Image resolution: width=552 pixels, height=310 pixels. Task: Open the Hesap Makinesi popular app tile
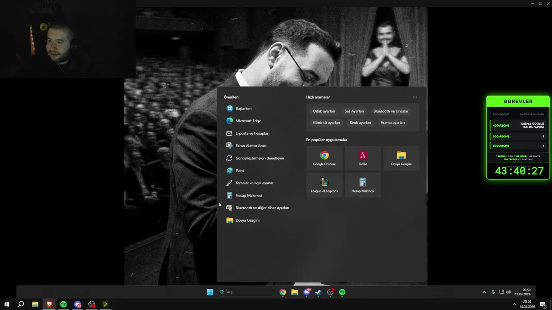coord(363,185)
